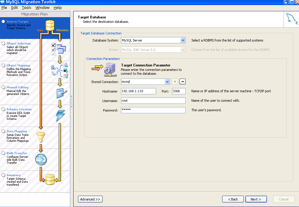Add a new stored connection with plus button
Screen dimensions: 299x207
[175, 82]
